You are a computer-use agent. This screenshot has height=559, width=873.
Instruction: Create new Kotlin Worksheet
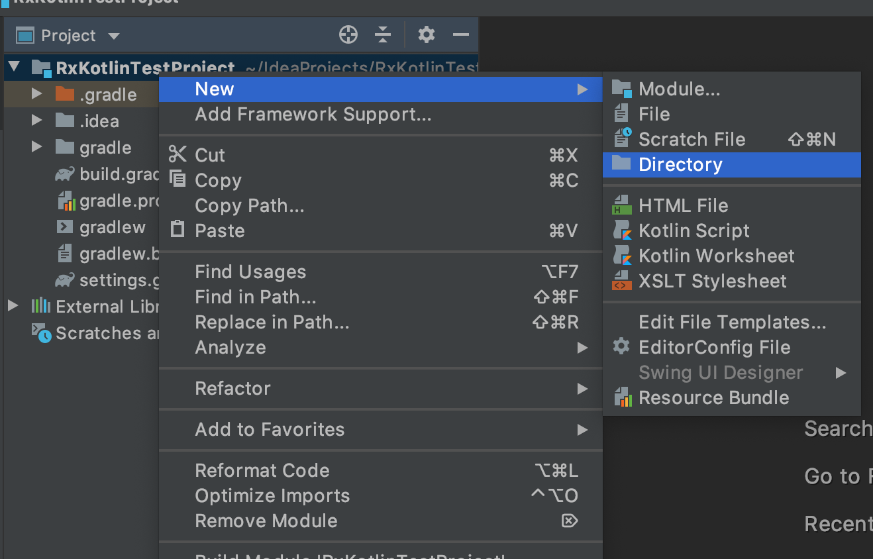point(732,256)
